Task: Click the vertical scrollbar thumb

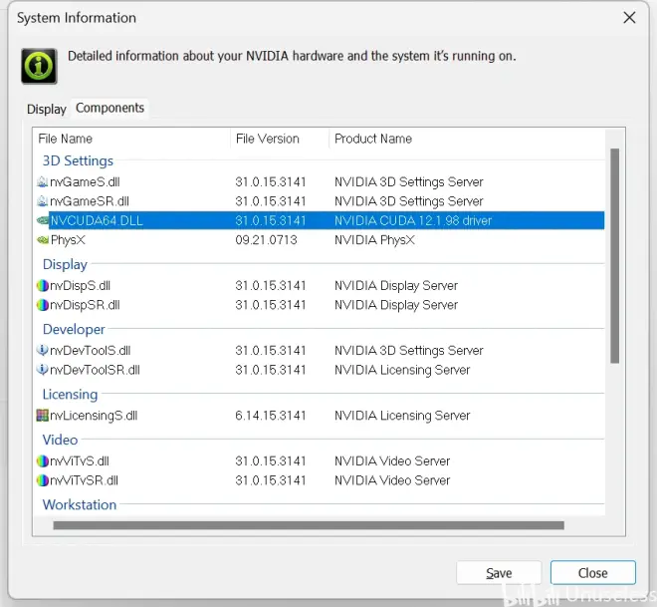Action: pyautogui.click(x=614, y=256)
